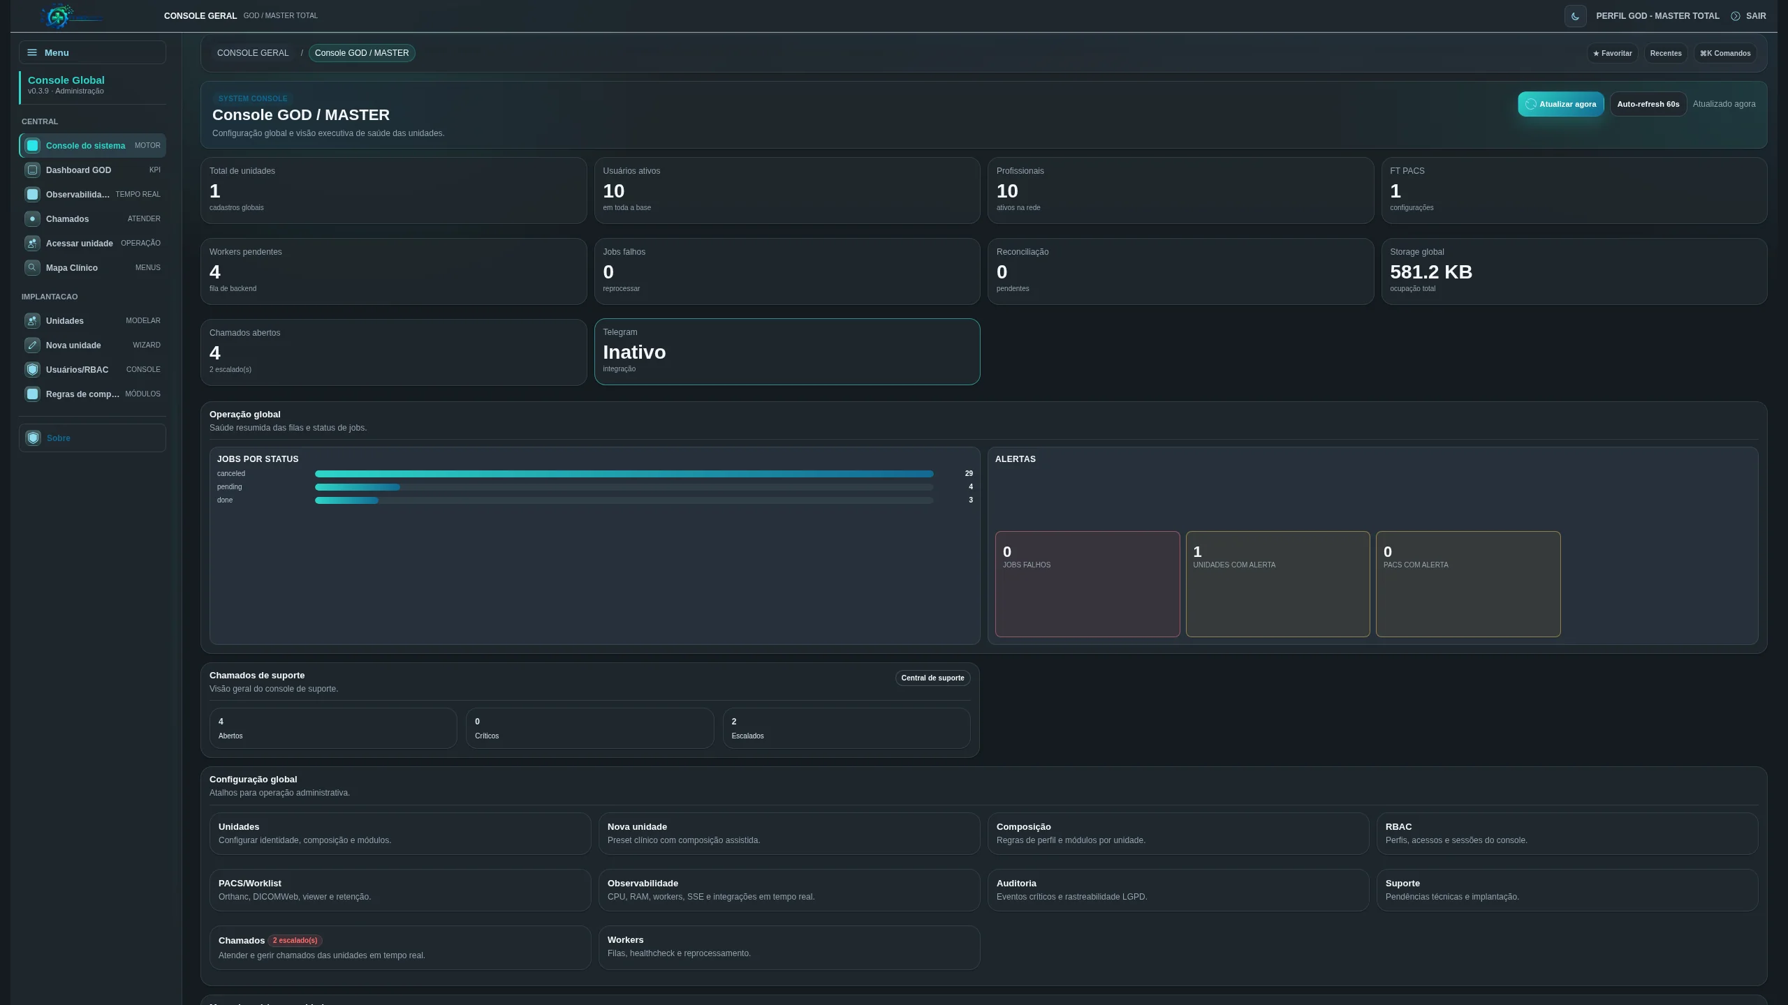The height and width of the screenshot is (1005, 1788).
Task: Open the Sobre entry
Action: [x=92, y=438]
